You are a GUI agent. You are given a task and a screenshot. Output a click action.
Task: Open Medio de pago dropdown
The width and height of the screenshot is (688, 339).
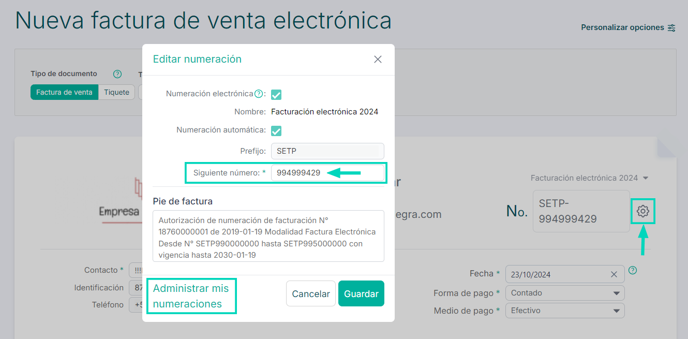pyautogui.click(x=565, y=311)
